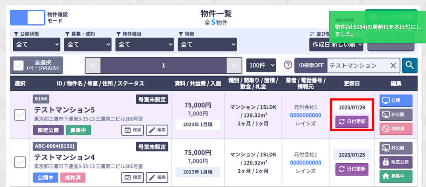The width and height of the screenshot is (426, 187).
Task: Toggle the 物件確認モード switch
Action: click(x=27, y=17)
